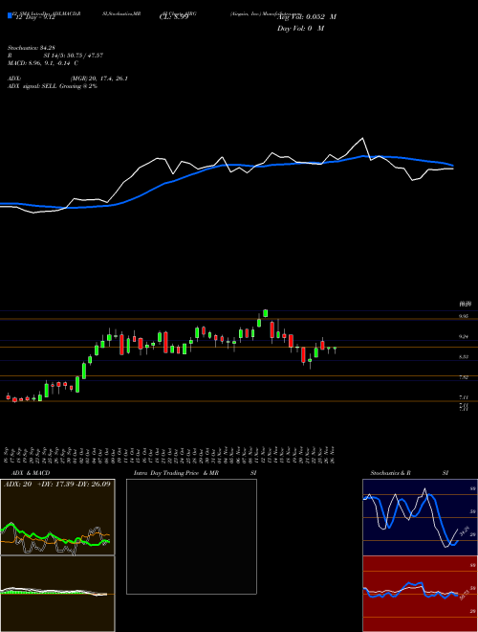Click the 34.28 value on Stochastics chart

pos(465,531)
